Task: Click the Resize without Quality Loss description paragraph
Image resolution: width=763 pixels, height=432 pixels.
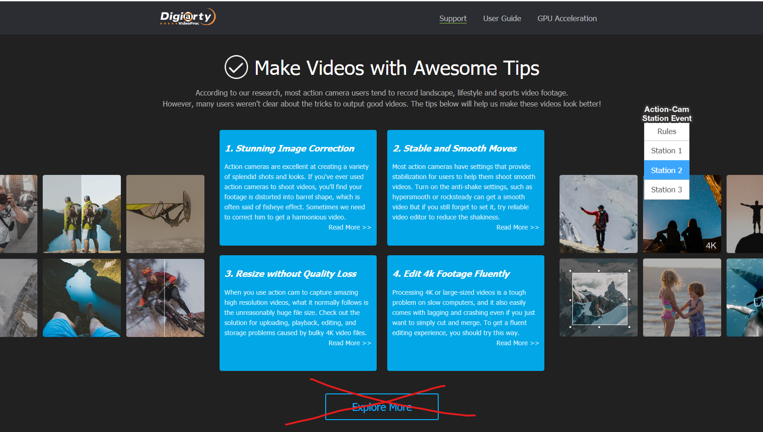Action: [x=296, y=313]
